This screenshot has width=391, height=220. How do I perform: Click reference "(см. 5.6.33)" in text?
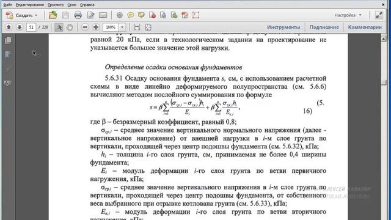254,204
